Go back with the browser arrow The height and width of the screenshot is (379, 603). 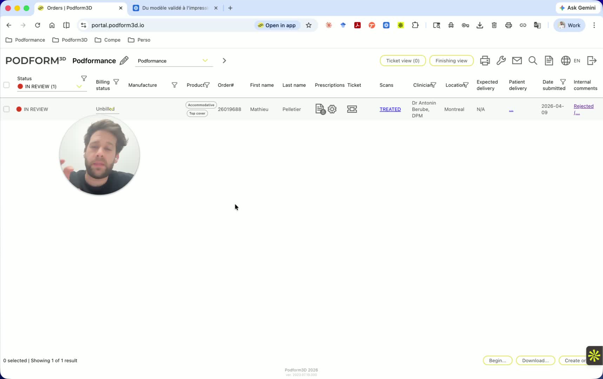click(9, 25)
